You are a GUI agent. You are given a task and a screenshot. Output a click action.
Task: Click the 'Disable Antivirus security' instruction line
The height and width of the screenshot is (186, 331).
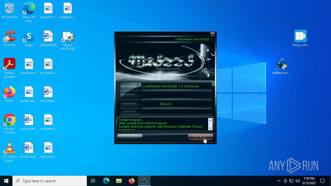pyautogui.click(x=161, y=127)
